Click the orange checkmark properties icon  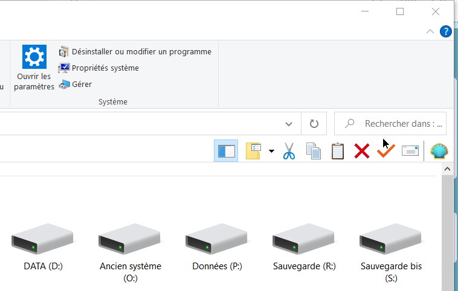pyautogui.click(x=386, y=150)
